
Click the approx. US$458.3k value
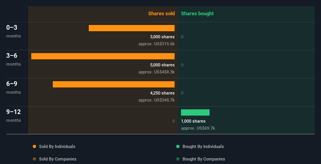(x=156, y=72)
